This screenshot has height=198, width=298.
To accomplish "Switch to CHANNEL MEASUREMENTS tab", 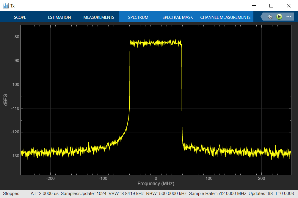I will [x=225, y=17].
